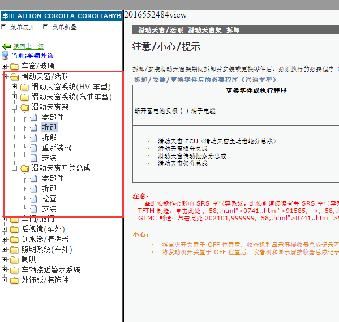Expand the 刮水器/清洗器 node

[4, 239]
